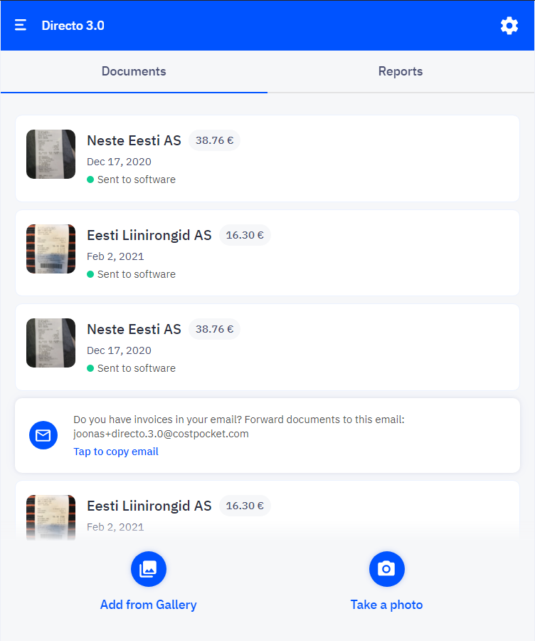Open the third card's Neste Eesti thumbnail
535x641 pixels.
(51, 343)
